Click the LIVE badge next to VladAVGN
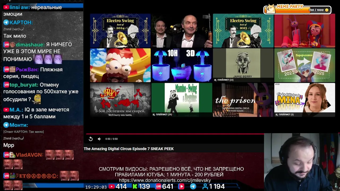The image size is (340, 191). pyautogui.click(x=6, y=155)
